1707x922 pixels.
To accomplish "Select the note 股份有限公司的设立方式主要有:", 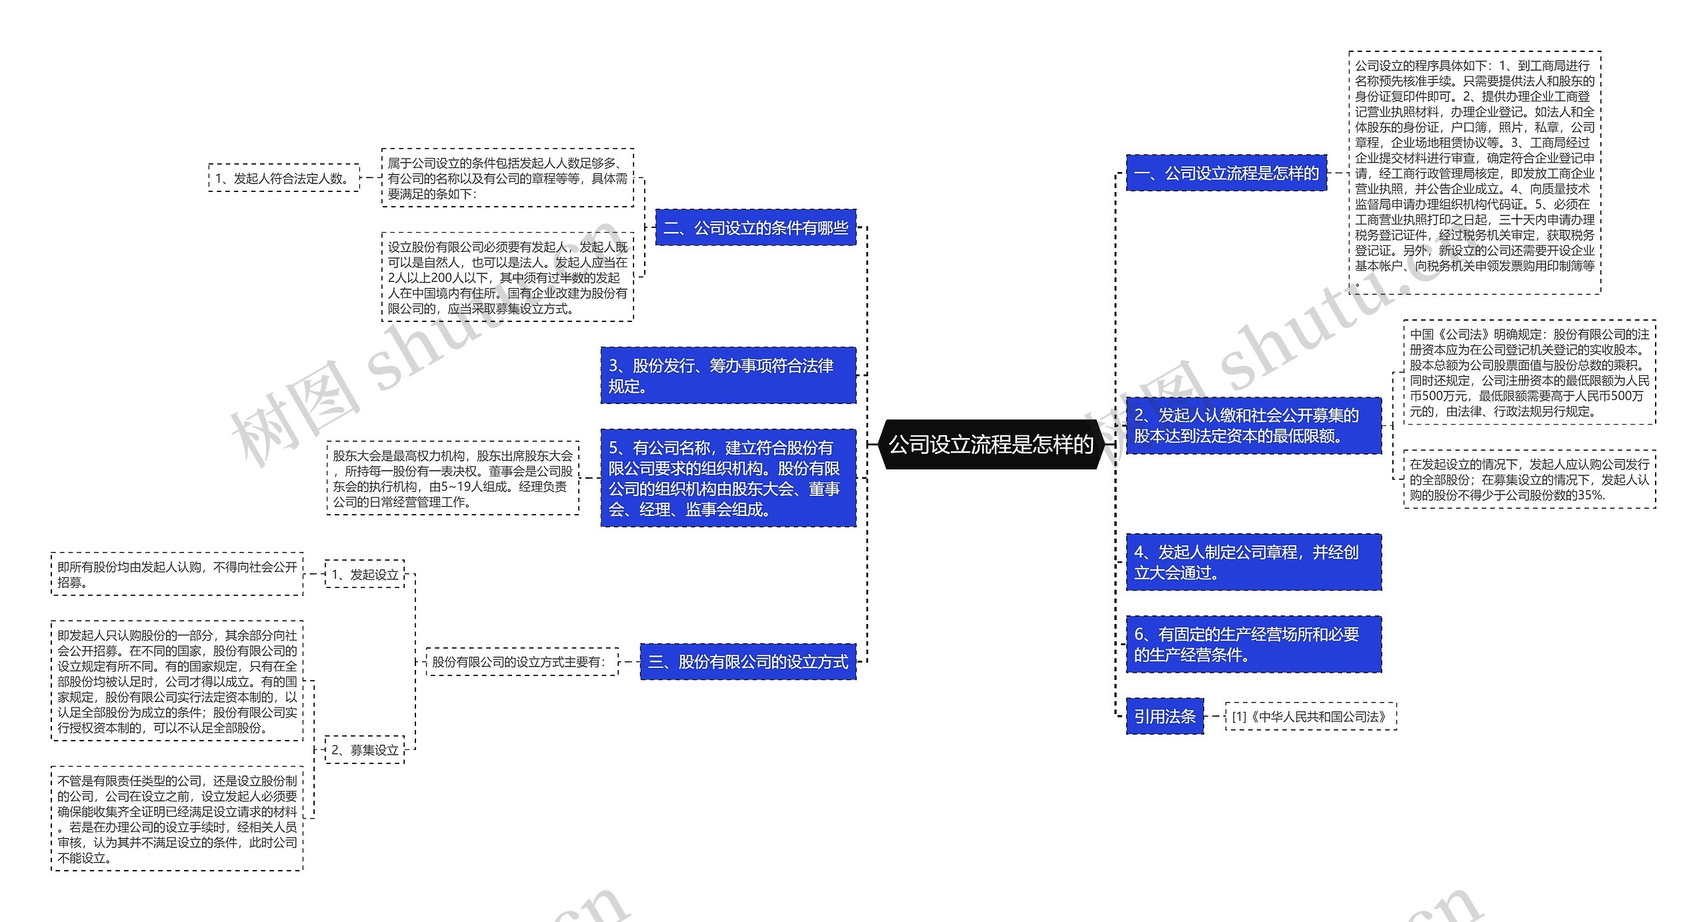I will (522, 661).
